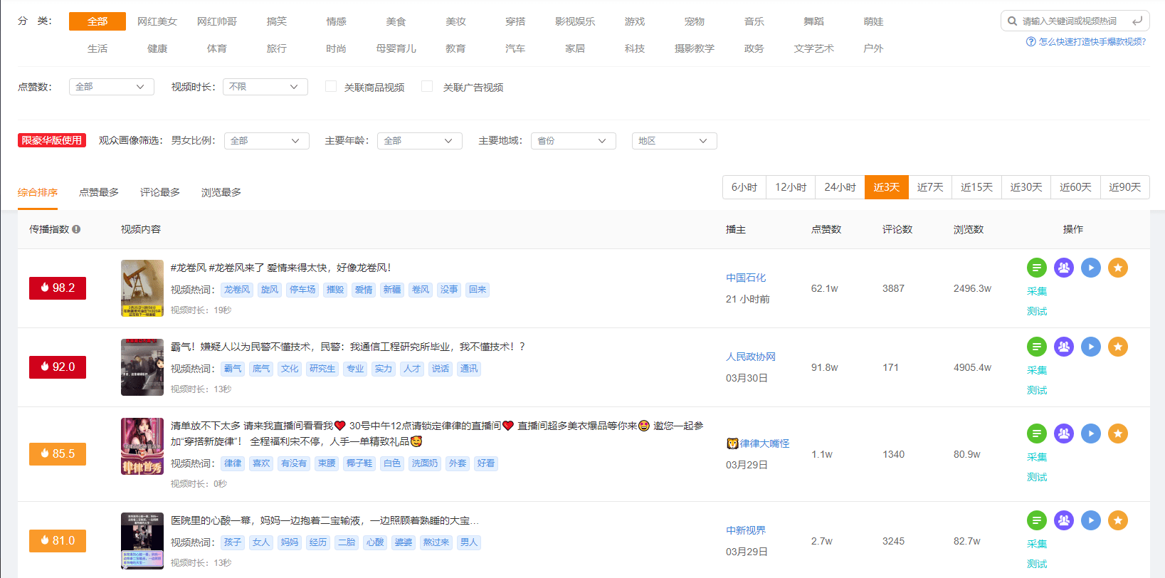This screenshot has width=1165, height=578.
Task: Open the 视频时长 dropdown
Action: (x=265, y=87)
